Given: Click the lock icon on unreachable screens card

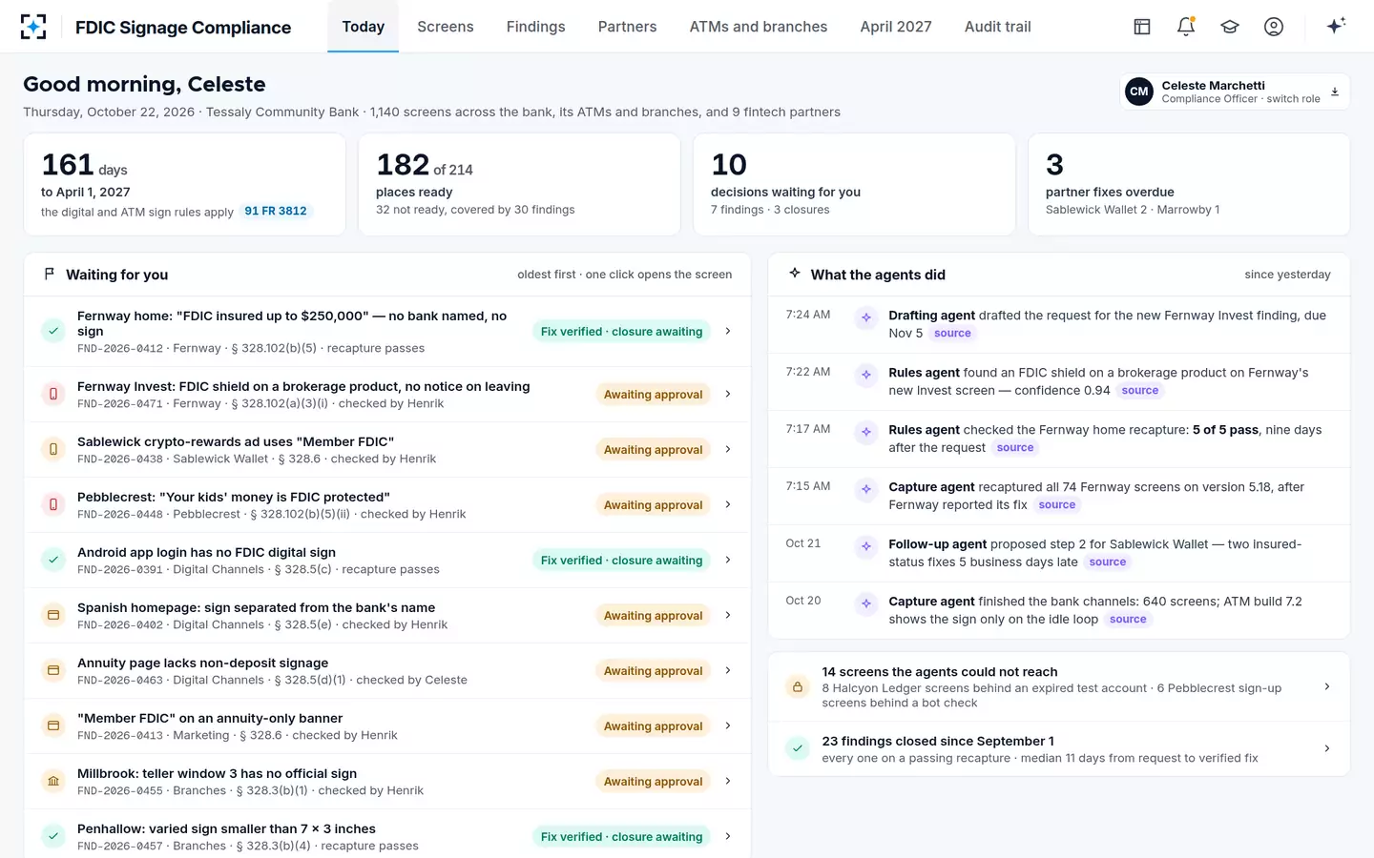Looking at the screenshot, I should pyautogui.click(x=798, y=686).
